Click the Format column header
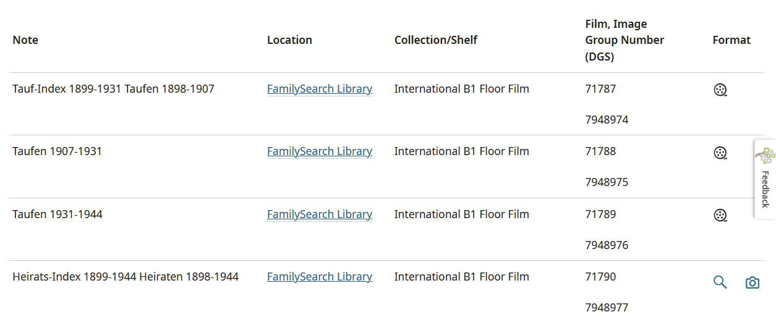This screenshot has height=317, width=776. [x=731, y=40]
